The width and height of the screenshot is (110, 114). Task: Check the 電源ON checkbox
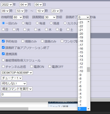point(32,66)
